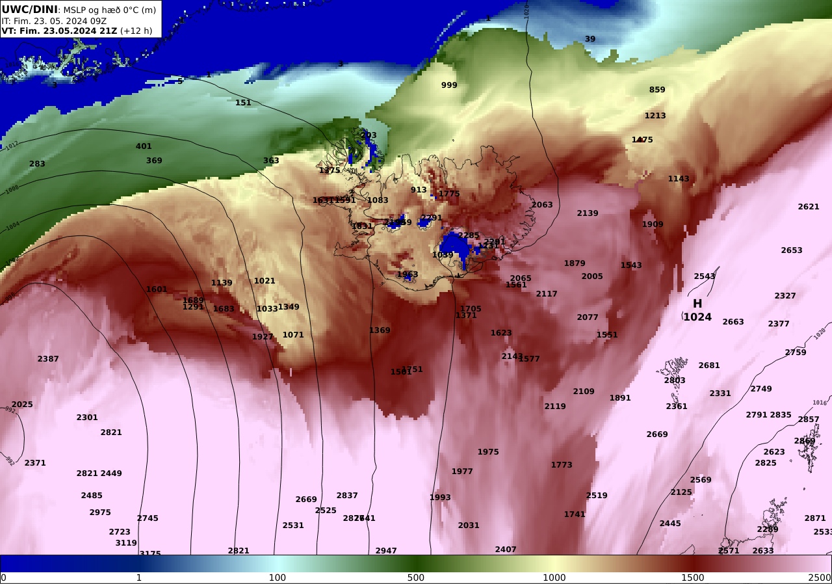Click the 2837 label

coord(347,496)
